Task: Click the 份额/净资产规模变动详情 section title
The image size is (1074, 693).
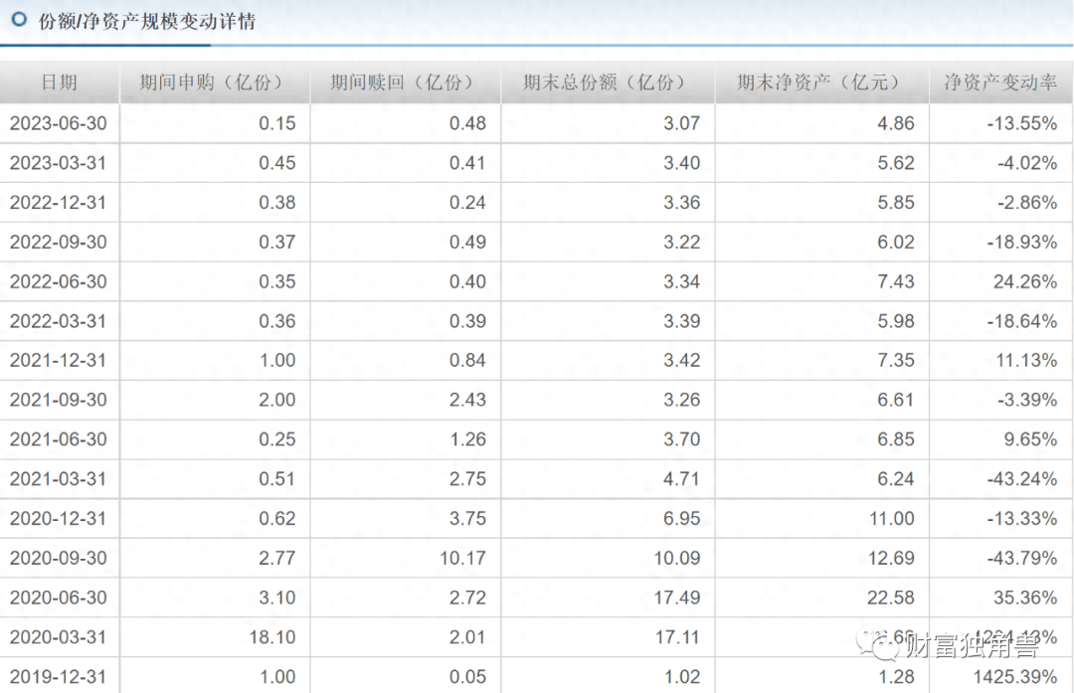Action: [x=146, y=20]
